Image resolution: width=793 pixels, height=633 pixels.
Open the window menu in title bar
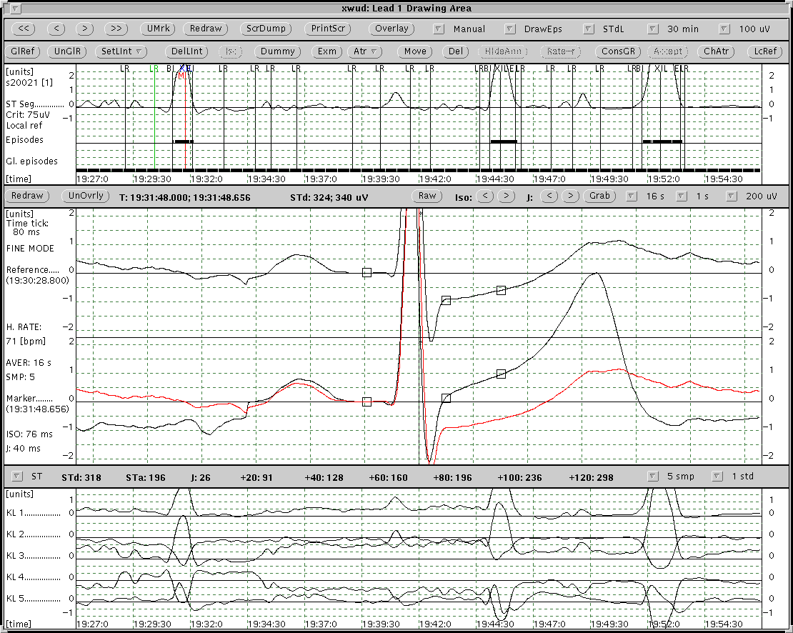pyautogui.click(x=16, y=9)
